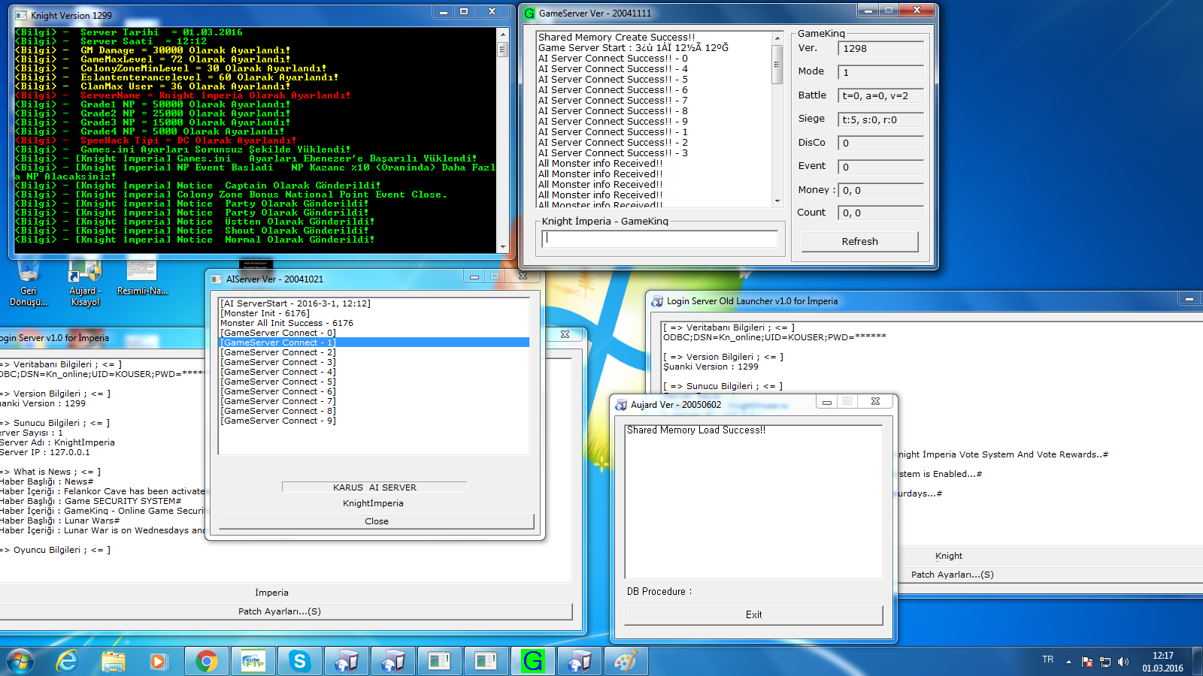Open the taskbar clock showing 12:17

1162,662
